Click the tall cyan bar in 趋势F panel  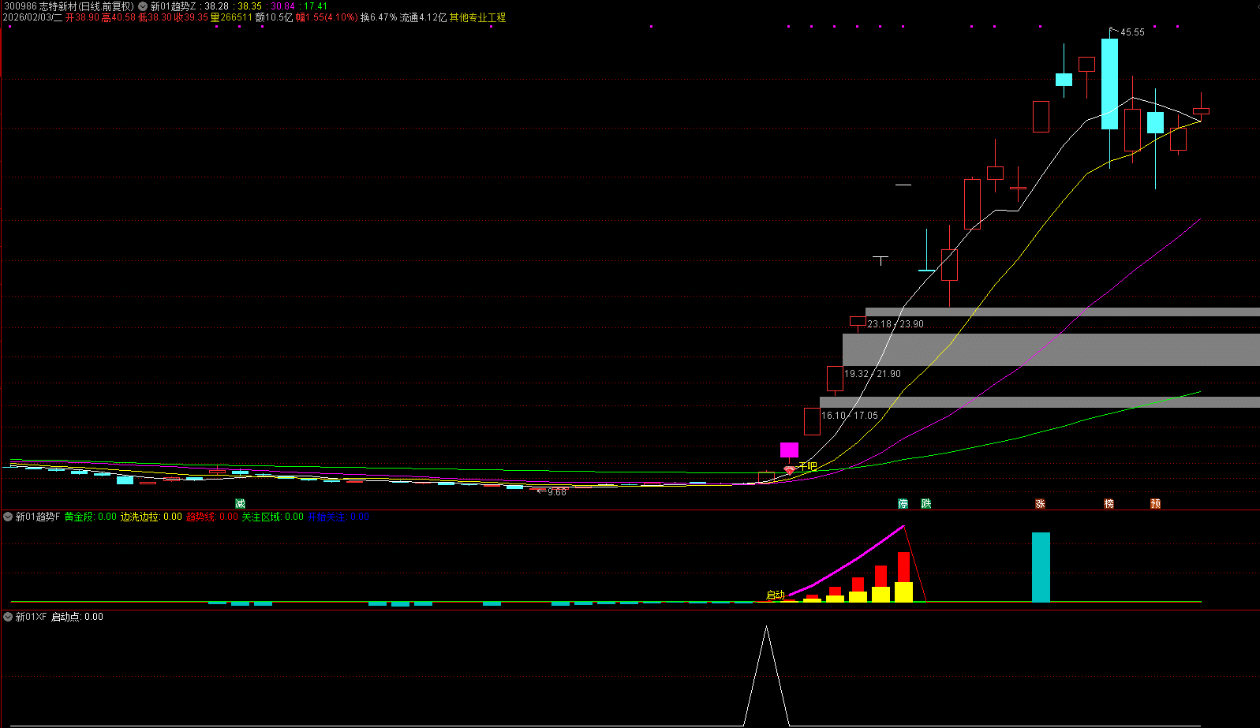[x=1041, y=566]
